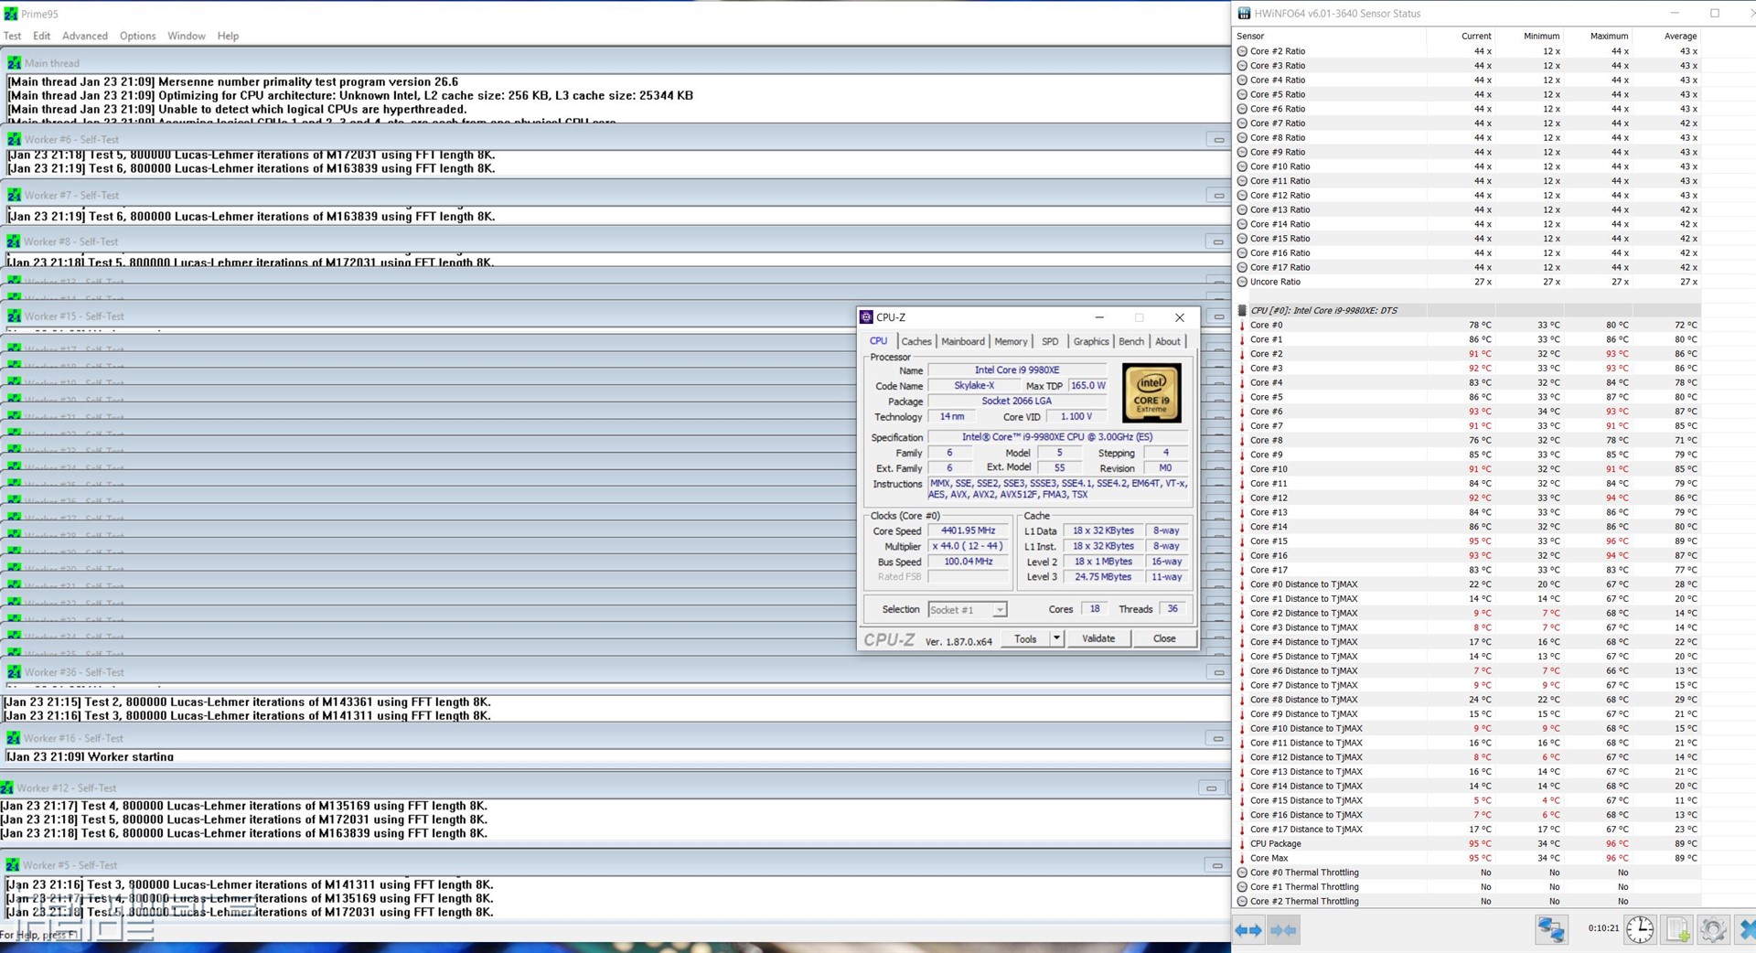Open Prime95 Advanced menu
Image resolution: width=1756 pixels, height=953 pixels.
tap(85, 36)
